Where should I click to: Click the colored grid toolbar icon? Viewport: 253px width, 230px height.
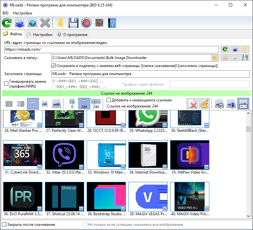[99, 23]
